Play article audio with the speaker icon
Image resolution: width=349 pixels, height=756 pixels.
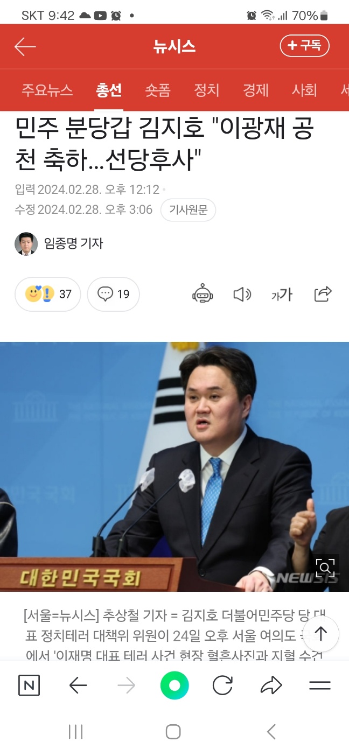coord(242,294)
